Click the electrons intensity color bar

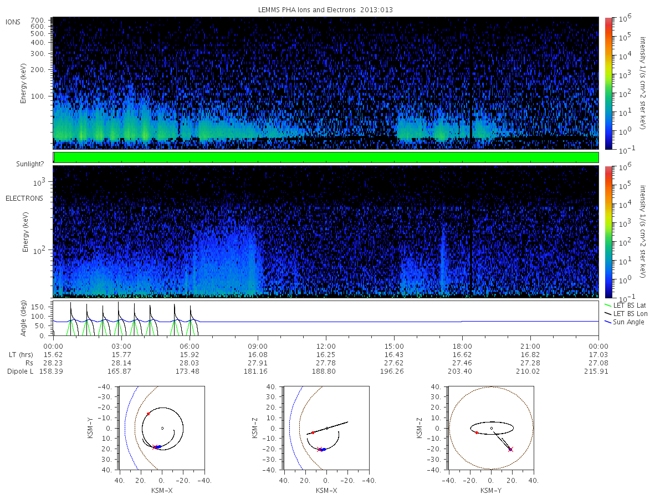tap(608, 231)
